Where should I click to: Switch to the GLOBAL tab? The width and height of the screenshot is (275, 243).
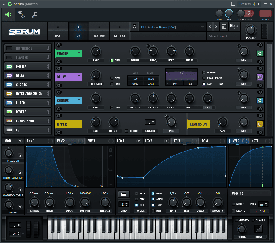119,31
